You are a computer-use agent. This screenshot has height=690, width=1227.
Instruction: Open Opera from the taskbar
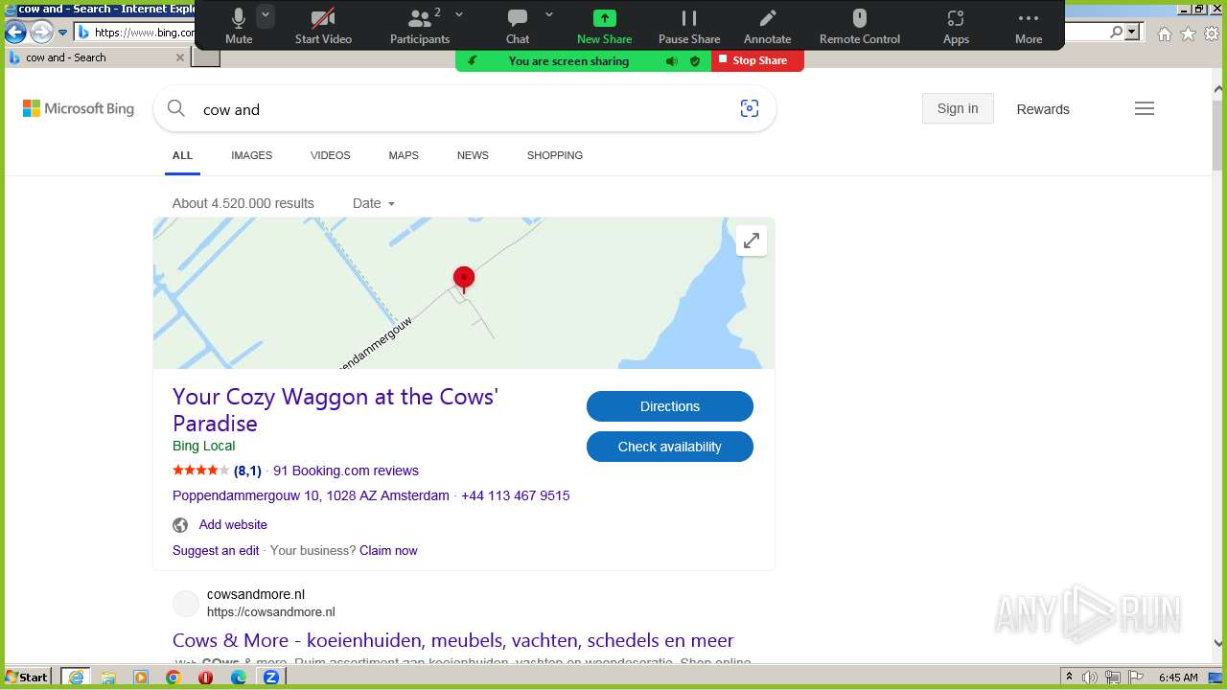pyautogui.click(x=206, y=678)
